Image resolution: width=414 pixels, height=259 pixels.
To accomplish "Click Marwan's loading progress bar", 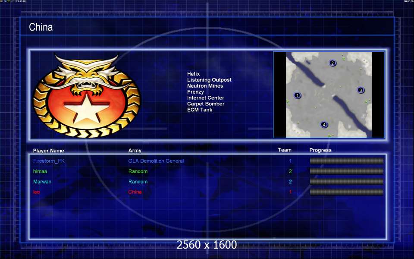I will (346, 182).
